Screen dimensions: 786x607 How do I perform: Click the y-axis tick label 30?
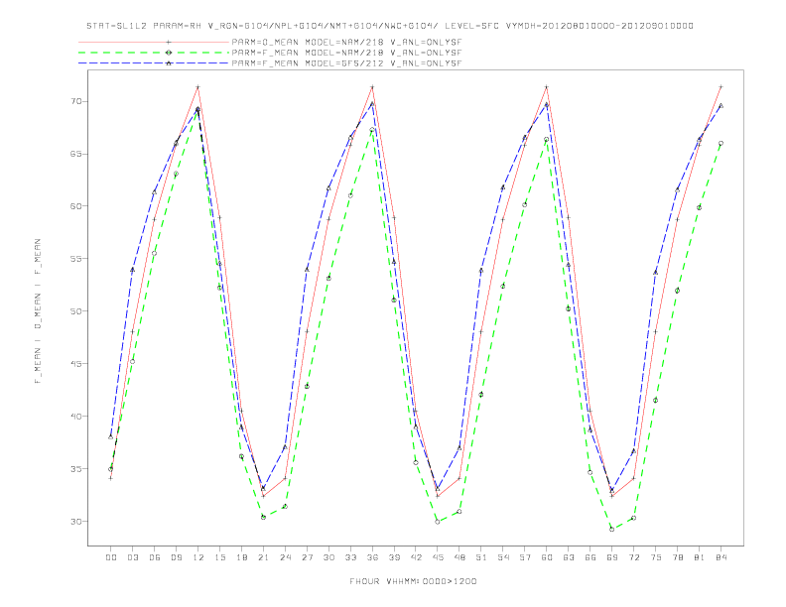75,521
